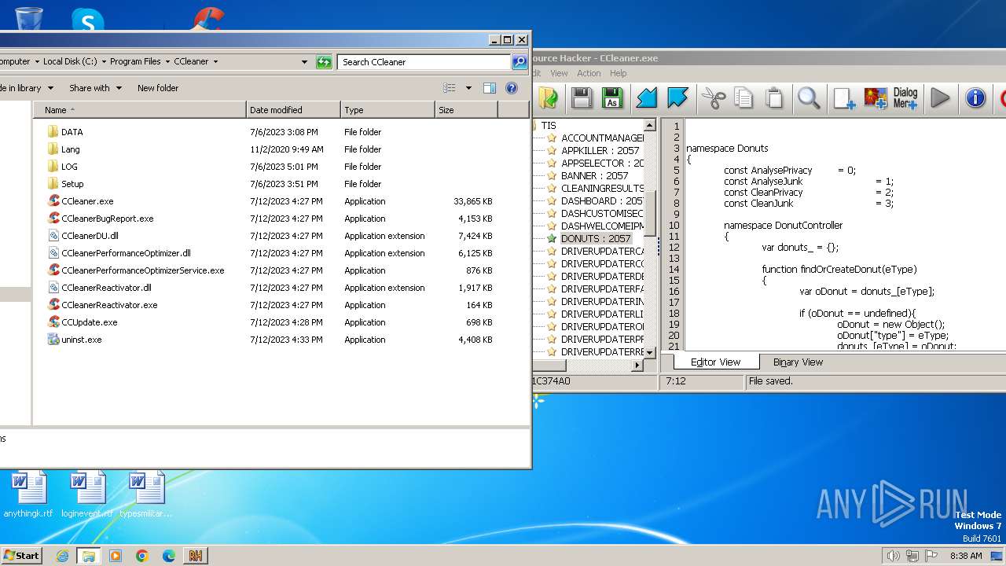Click the change view icon in Explorer
The image size is (1006, 566).
point(450,88)
